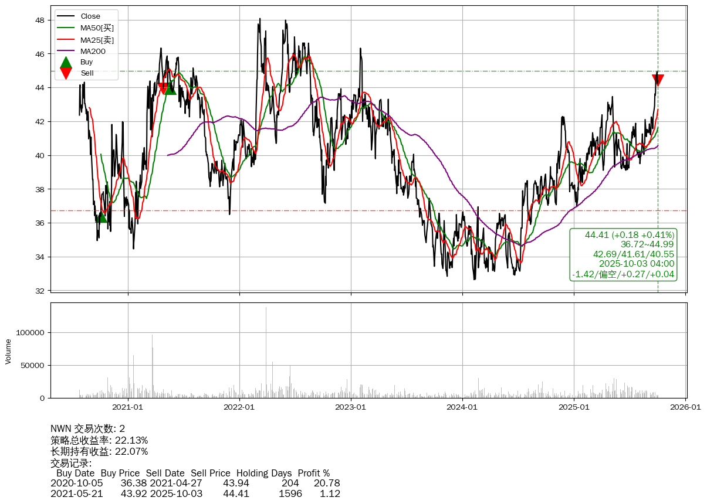Image resolution: width=707 pixels, height=504 pixels.
Task: Click the black Close line sample in legend
Action: point(66,16)
